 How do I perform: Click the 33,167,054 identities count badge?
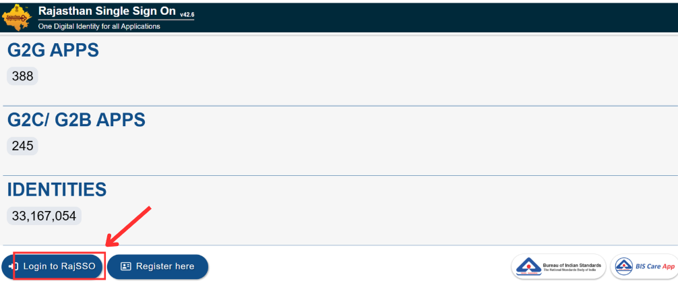tap(44, 216)
